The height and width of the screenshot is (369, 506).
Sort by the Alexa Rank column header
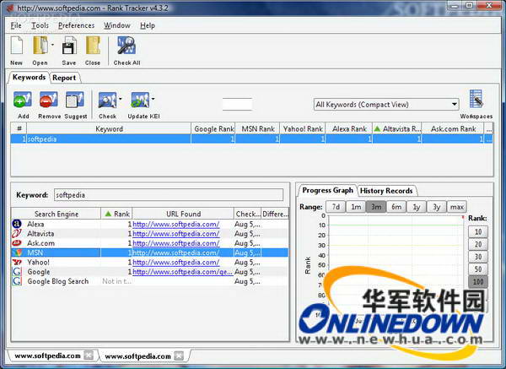[349, 128]
